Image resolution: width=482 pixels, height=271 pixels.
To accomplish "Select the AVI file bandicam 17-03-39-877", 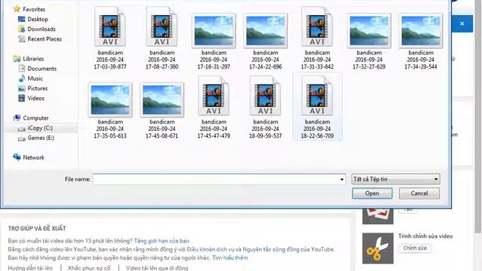I will coord(110,38).
